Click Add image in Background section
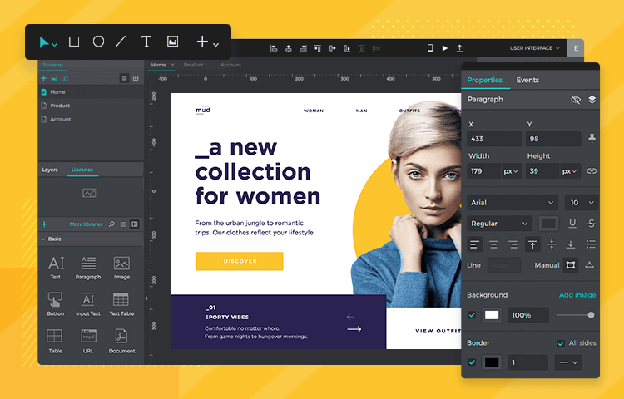Image resolution: width=624 pixels, height=399 pixels. point(577,295)
